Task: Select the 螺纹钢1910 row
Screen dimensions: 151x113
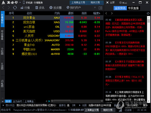Action: click(x=54, y=54)
